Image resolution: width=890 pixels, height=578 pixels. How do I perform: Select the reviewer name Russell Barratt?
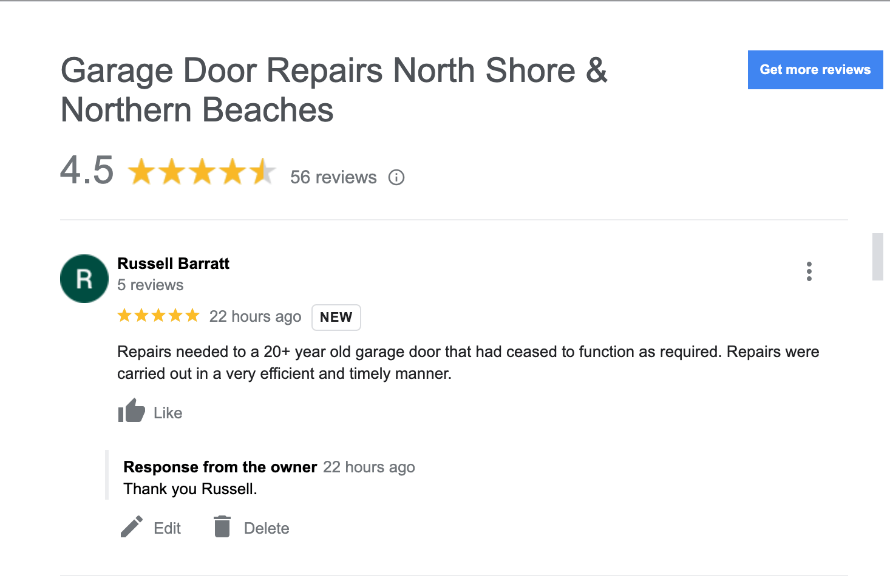[173, 263]
